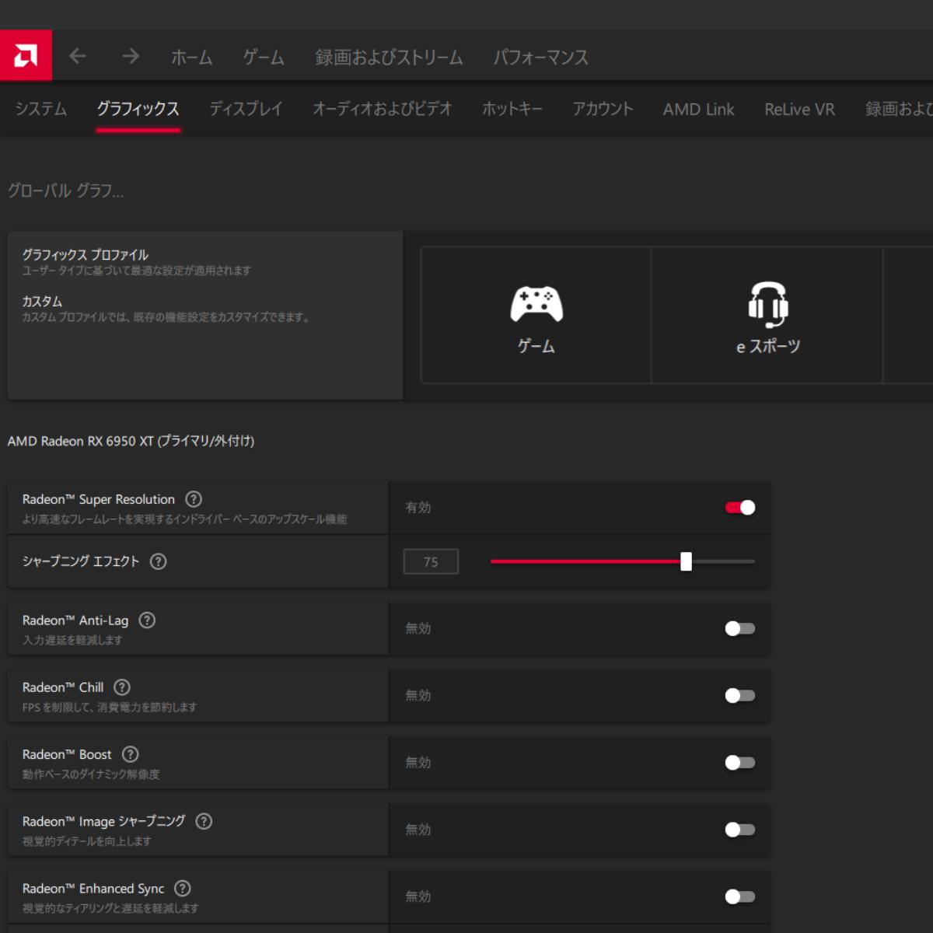Switch to the ディスプレイ tab
The image size is (933, 933).
[246, 109]
